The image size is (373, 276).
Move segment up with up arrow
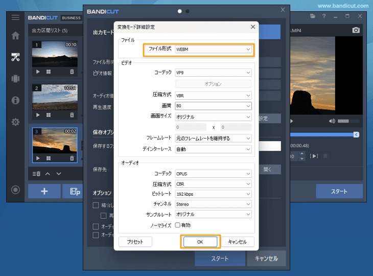click(48, 174)
